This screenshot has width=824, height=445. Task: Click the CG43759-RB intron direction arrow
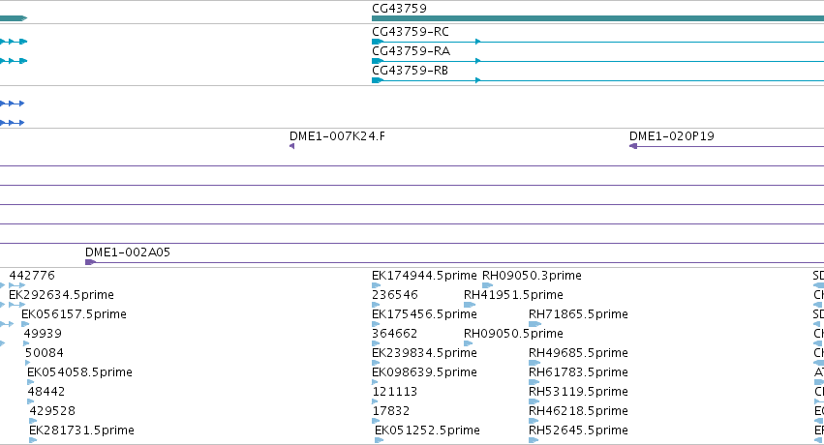pos(477,80)
